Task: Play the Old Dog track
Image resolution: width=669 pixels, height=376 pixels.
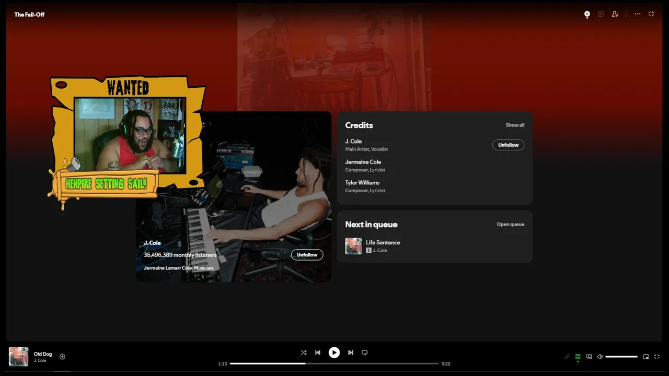Action: coord(334,352)
